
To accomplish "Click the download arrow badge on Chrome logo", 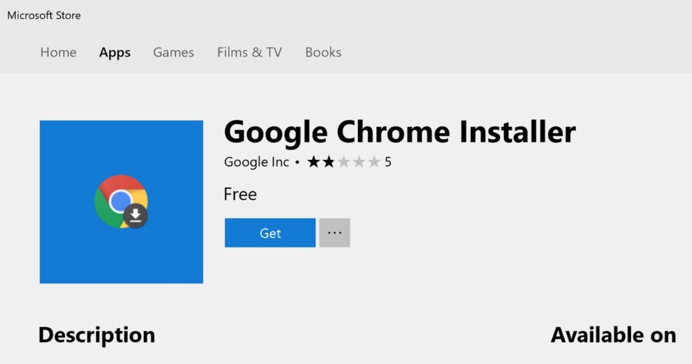I will [x=136, y=216].
